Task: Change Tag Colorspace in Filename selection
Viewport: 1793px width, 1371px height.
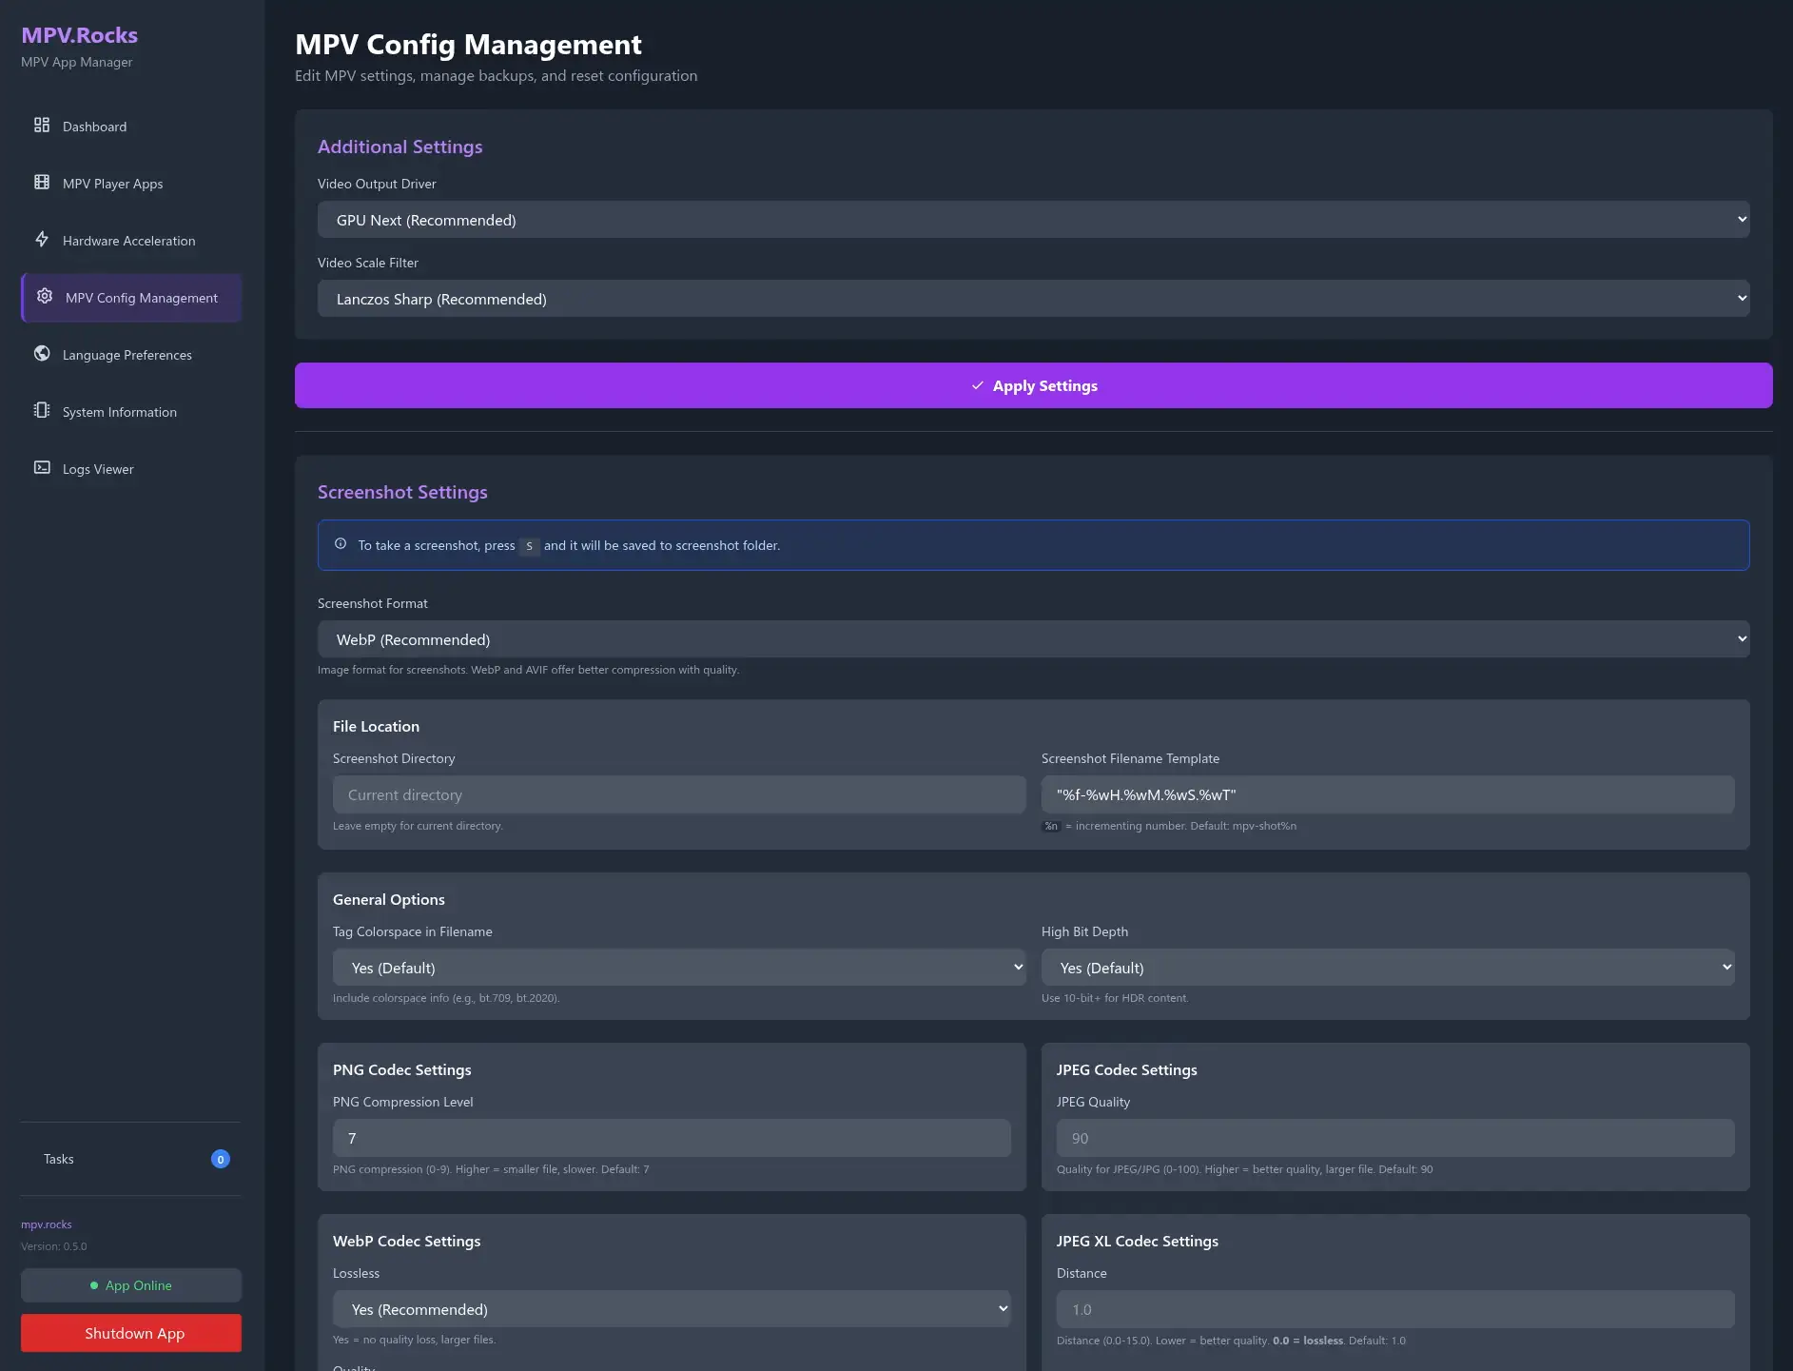Action: (678, 968)
